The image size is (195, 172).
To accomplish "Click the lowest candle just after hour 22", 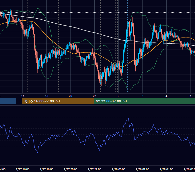I will (101, 79).
